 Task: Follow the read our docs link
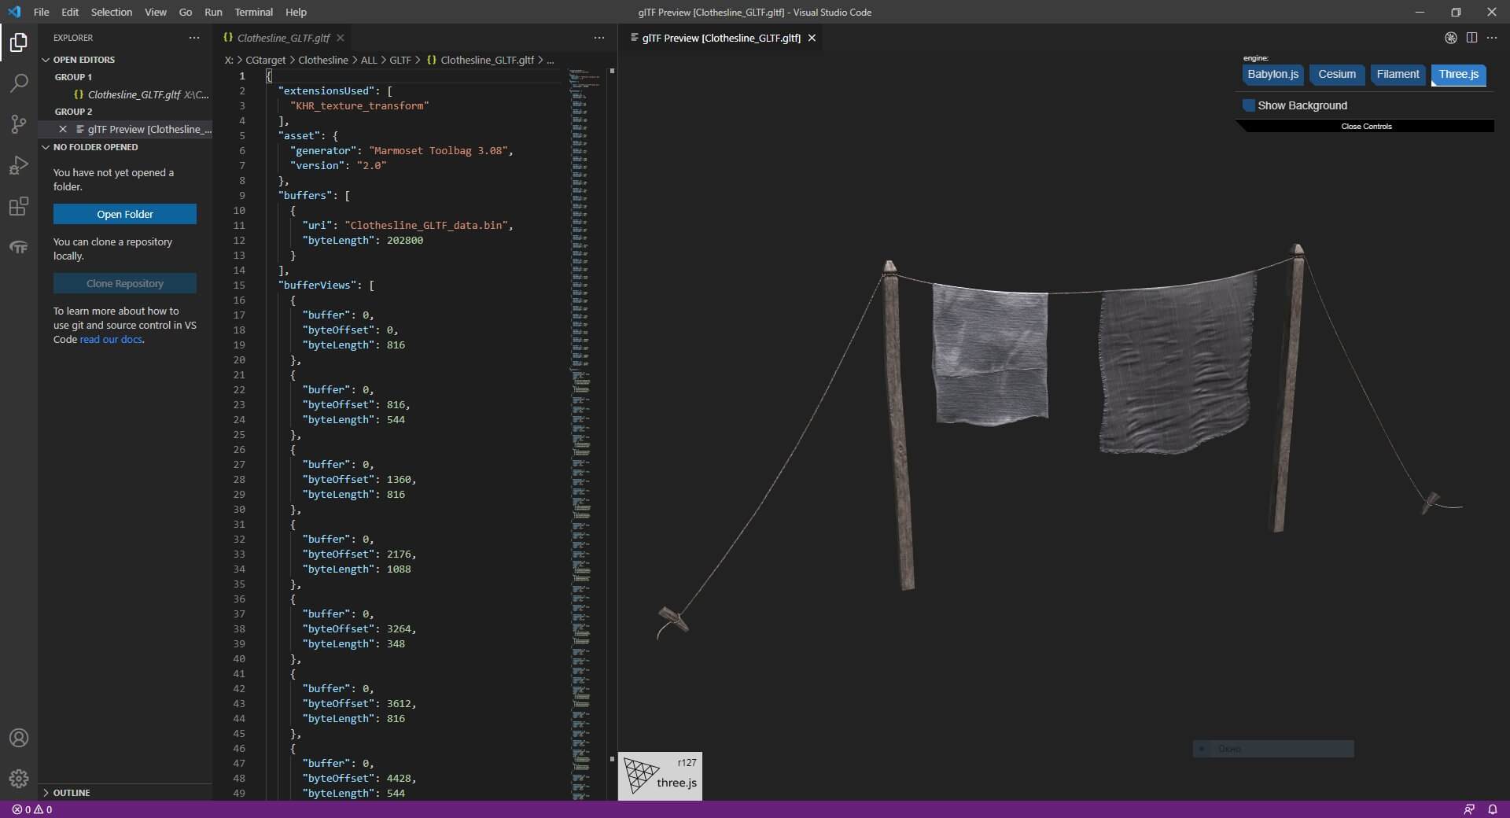tap(111, 340)
